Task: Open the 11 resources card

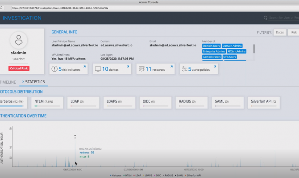Action: [x=155, y=69]
